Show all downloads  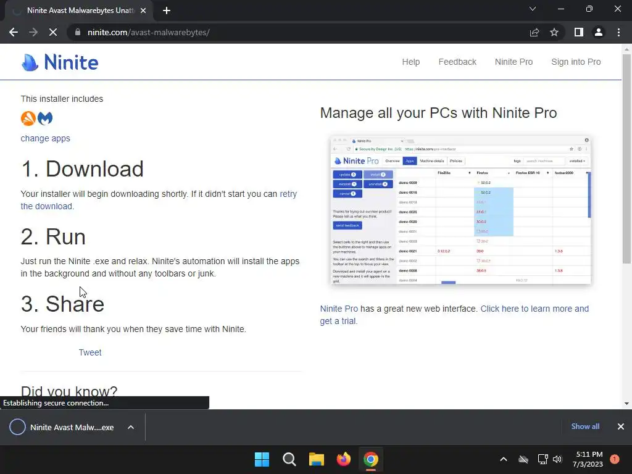tap(585, 426)
